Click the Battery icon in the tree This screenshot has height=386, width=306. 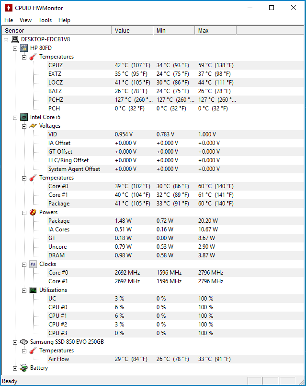point(24,368)
